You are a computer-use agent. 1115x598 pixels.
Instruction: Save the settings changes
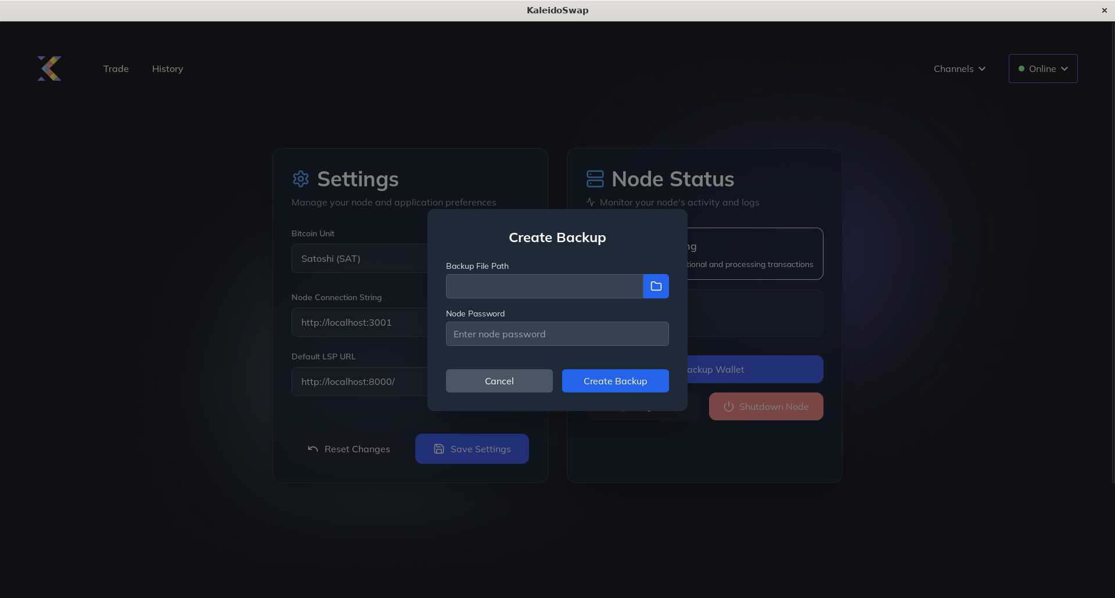click(x=472, y=448)
